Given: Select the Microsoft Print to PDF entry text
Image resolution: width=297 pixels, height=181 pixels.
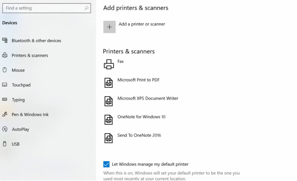Looking at the screenshot, I should coord(138,80).
